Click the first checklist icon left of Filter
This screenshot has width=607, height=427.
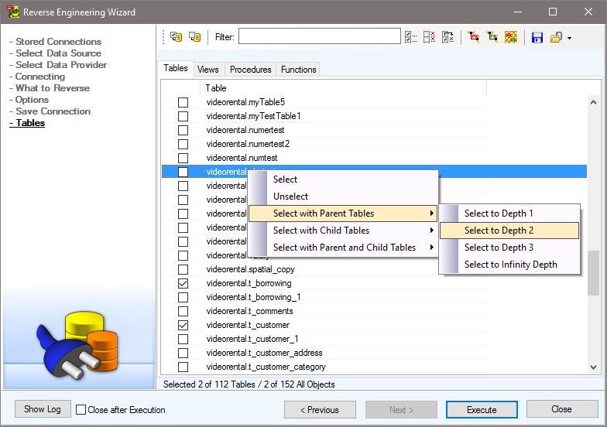(x=176, y=37)
